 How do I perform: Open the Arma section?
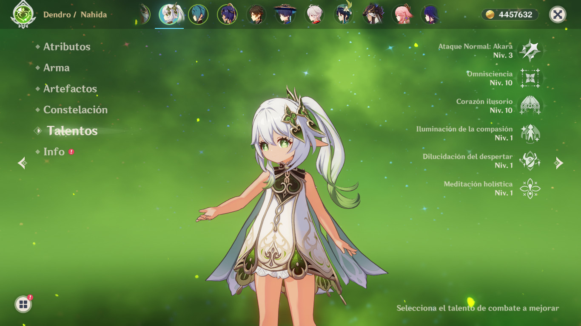(56, 68)
